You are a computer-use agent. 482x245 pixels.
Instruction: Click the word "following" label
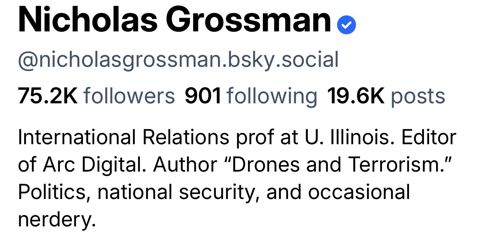point(272,96)
